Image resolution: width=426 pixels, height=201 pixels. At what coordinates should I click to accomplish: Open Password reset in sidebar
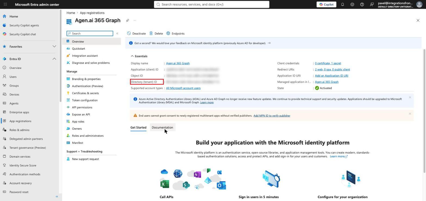click(x=19, y=192)
